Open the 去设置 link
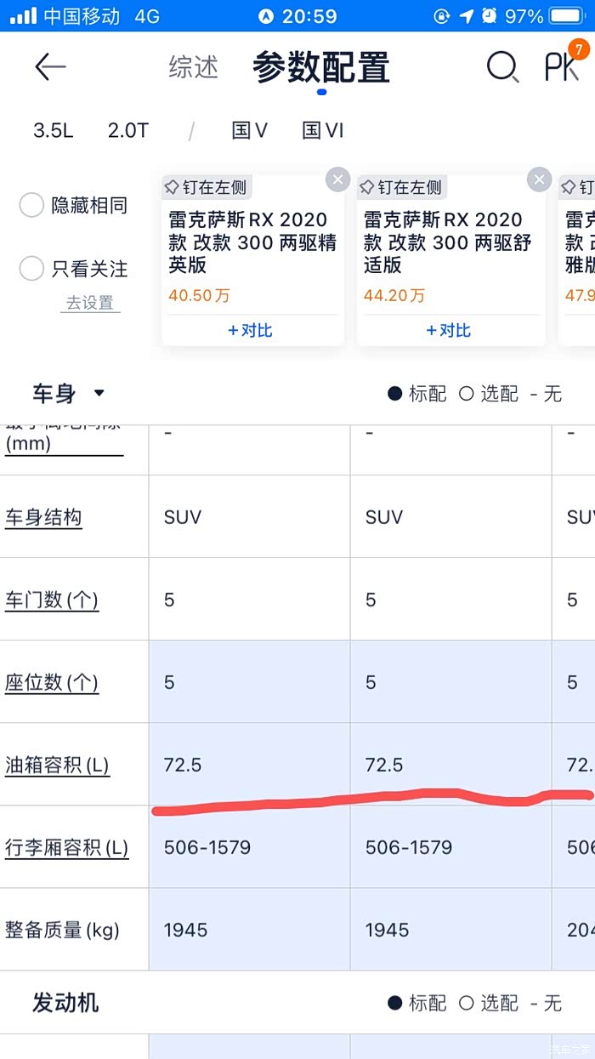Image resolution: width=595 pixels, height=1059 pixels. [x=90, y=303]
